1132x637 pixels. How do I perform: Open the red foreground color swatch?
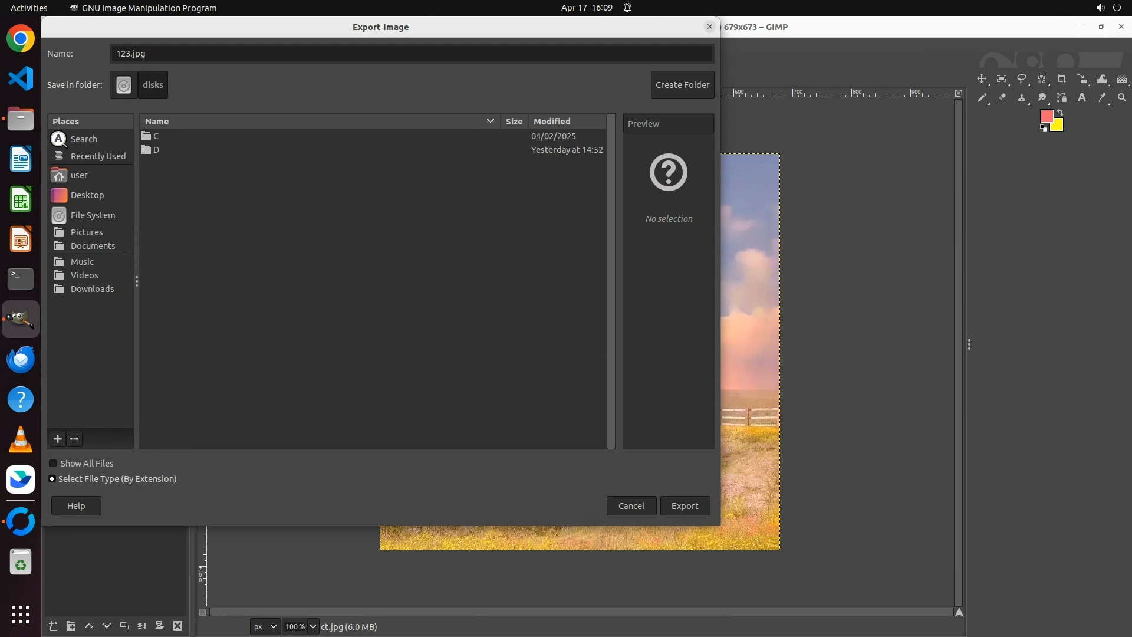point(1047,116)
